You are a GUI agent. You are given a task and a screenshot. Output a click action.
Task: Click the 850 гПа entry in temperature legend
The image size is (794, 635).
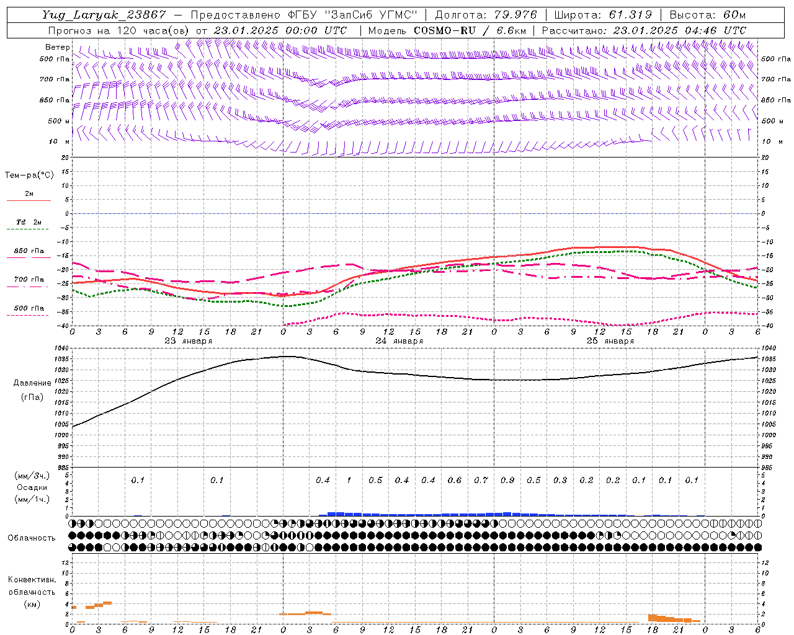[29, 251]
